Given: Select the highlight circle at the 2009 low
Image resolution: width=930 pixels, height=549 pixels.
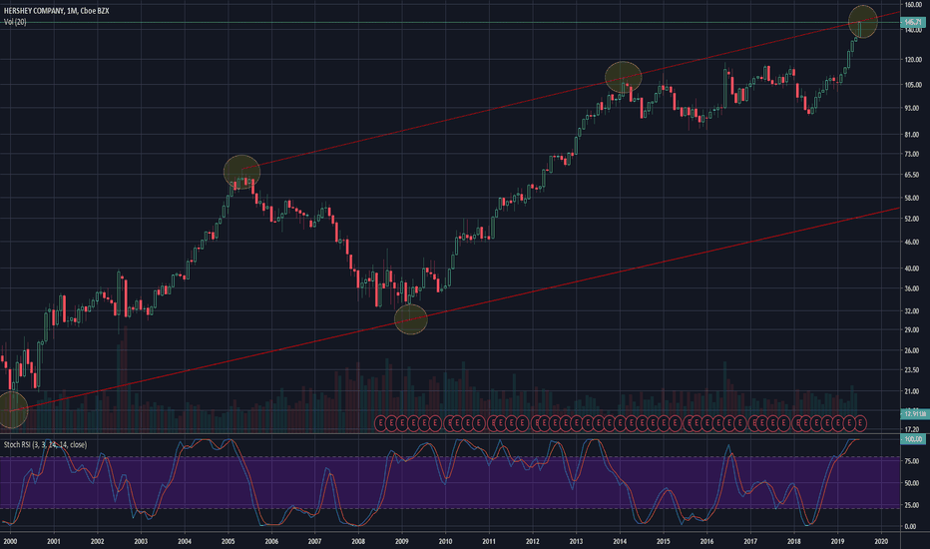Looking at the screenshot, I should point(411,319).
